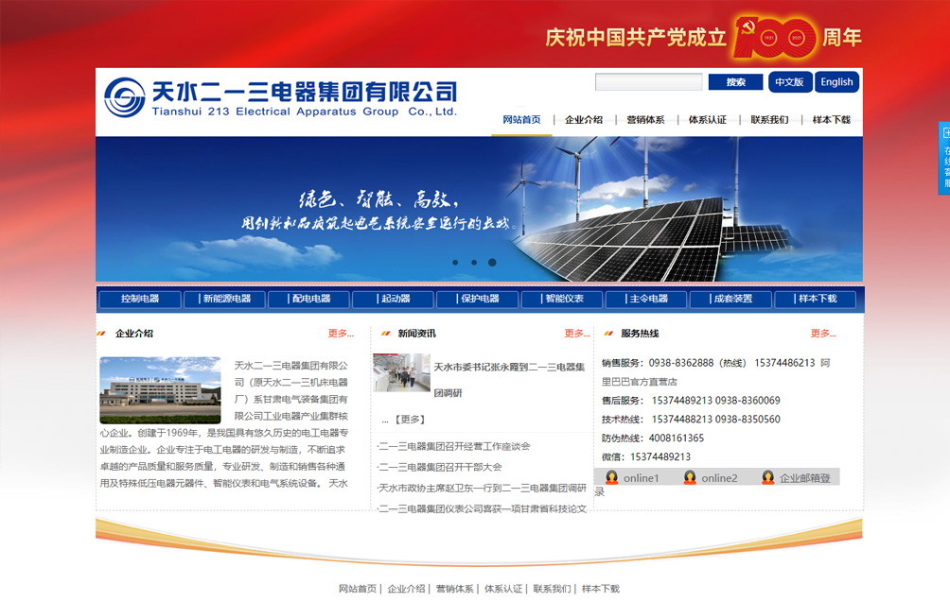The height and width of the screenshot is (602, 950).
Task: Switch to 中文版 language
Action: (x=789, y=81)
